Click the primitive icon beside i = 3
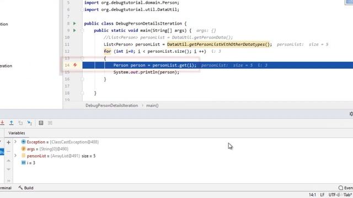The width and height of the screenshot is (353, 198). pyautogui.click(x=23, y=163)
